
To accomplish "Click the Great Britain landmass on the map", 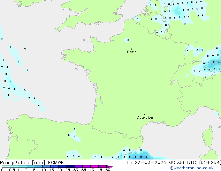I will click(91, 14).
